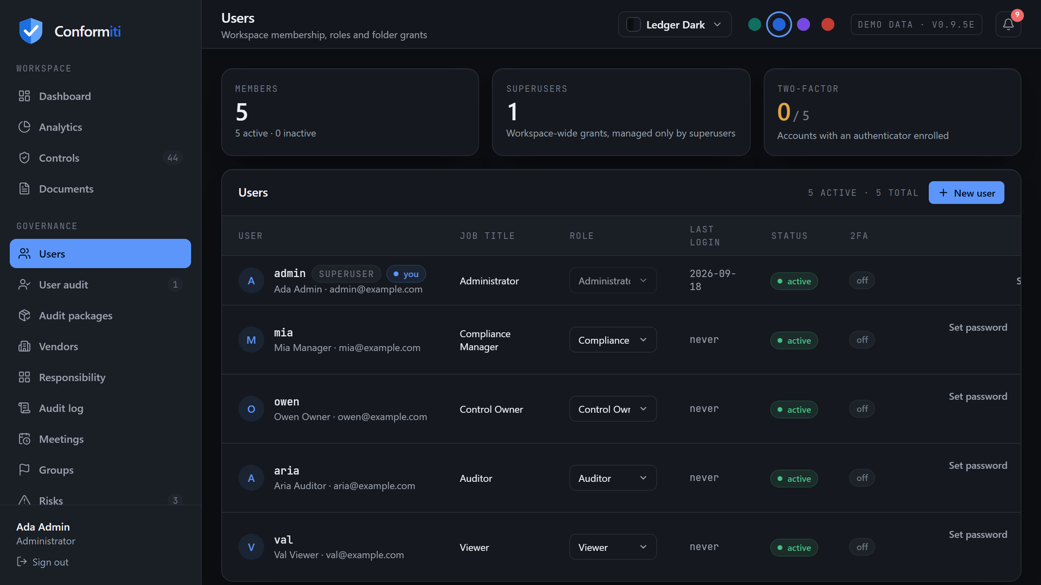Open Controls section with 44 badge

point(100,158)
